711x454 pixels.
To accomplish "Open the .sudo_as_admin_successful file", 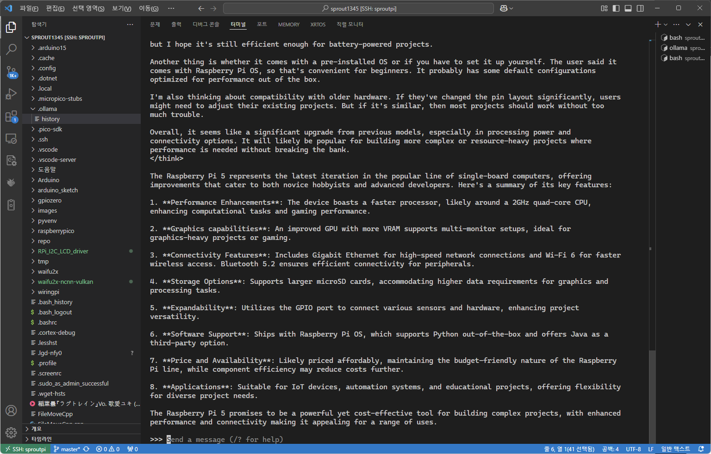I will tap(81, 383).
